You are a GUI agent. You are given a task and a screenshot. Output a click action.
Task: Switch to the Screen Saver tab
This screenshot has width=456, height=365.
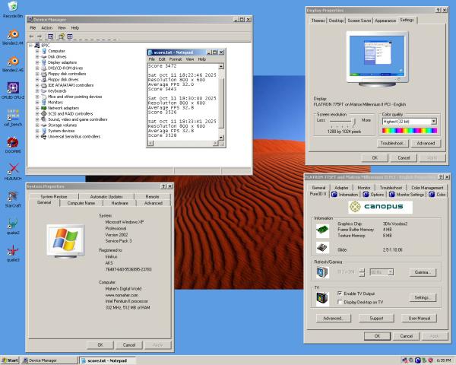click(x=360, y=21)
